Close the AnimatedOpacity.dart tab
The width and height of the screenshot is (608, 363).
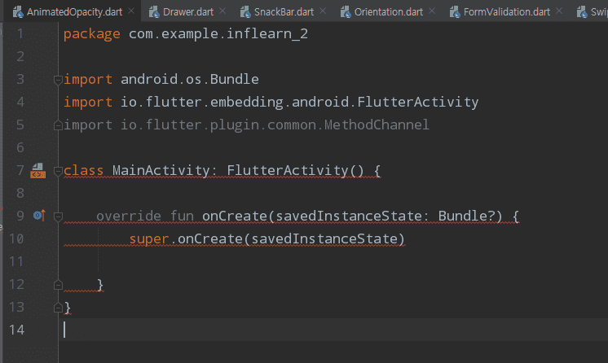coord(131,13)
